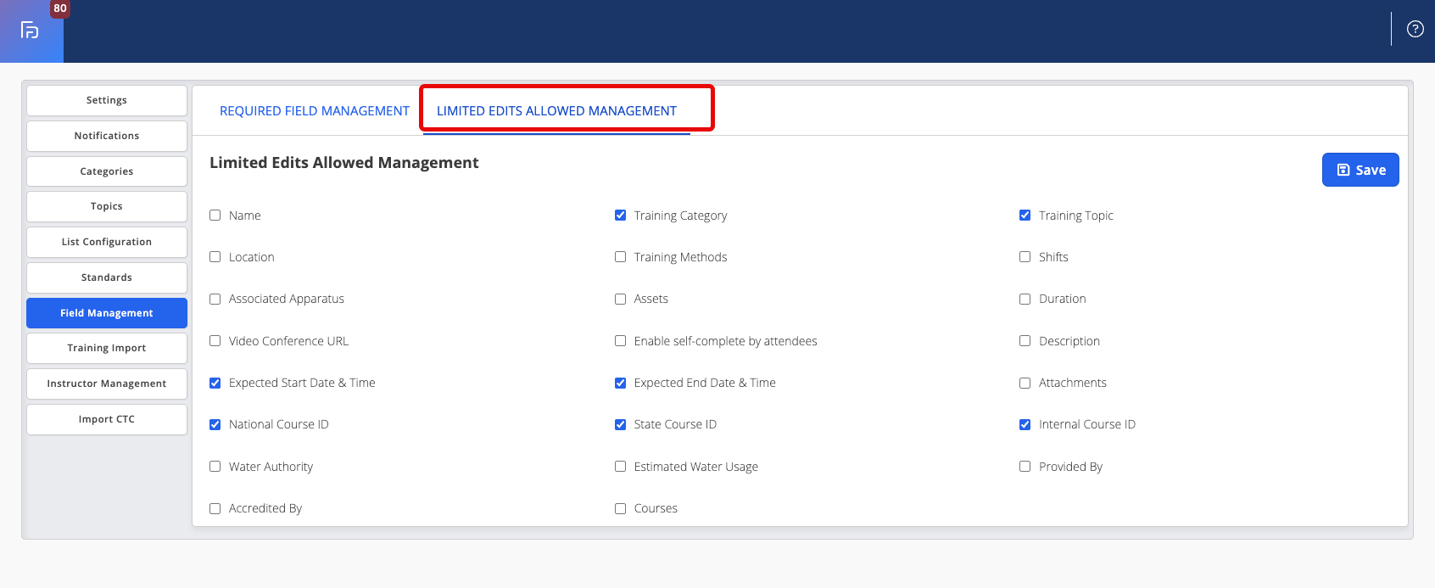The image size is (1435, 588).
Task: Check the Duration checkbox
Action: [x=1025, y=299]
